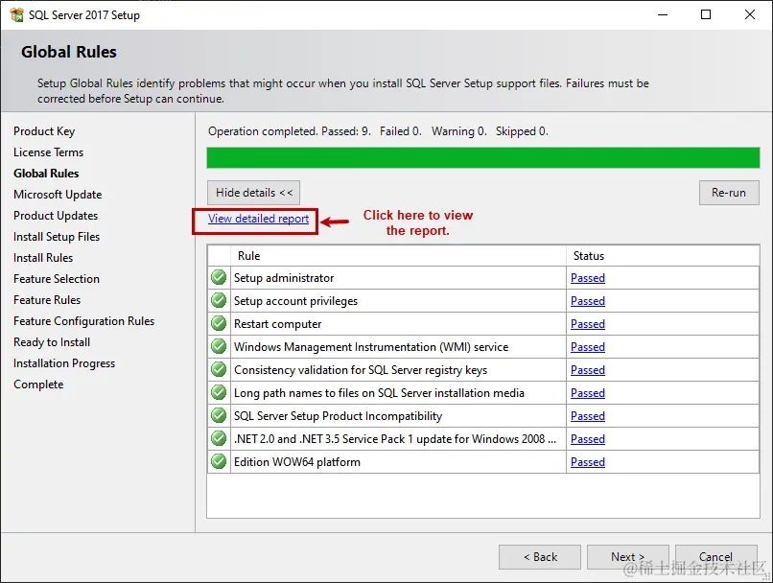Screen dimensions: 773x583
Task: Cancel the SQL Server setup
Action: coord(715,557)
